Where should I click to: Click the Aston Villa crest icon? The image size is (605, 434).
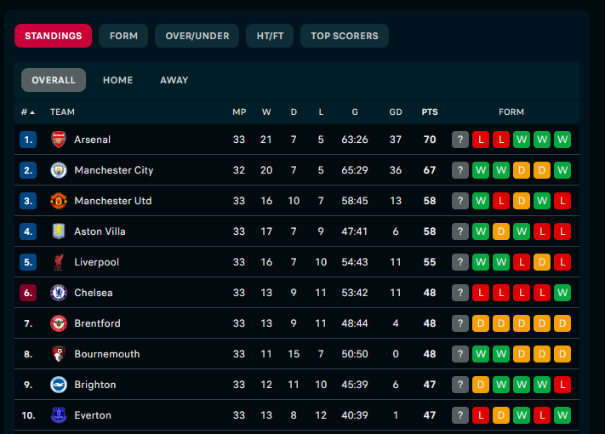(x=59, y=231)
